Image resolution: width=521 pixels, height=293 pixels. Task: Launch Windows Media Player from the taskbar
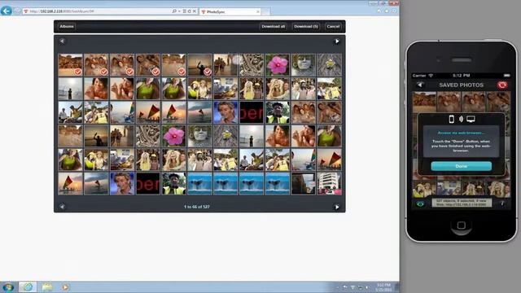(x=65, y=286)
